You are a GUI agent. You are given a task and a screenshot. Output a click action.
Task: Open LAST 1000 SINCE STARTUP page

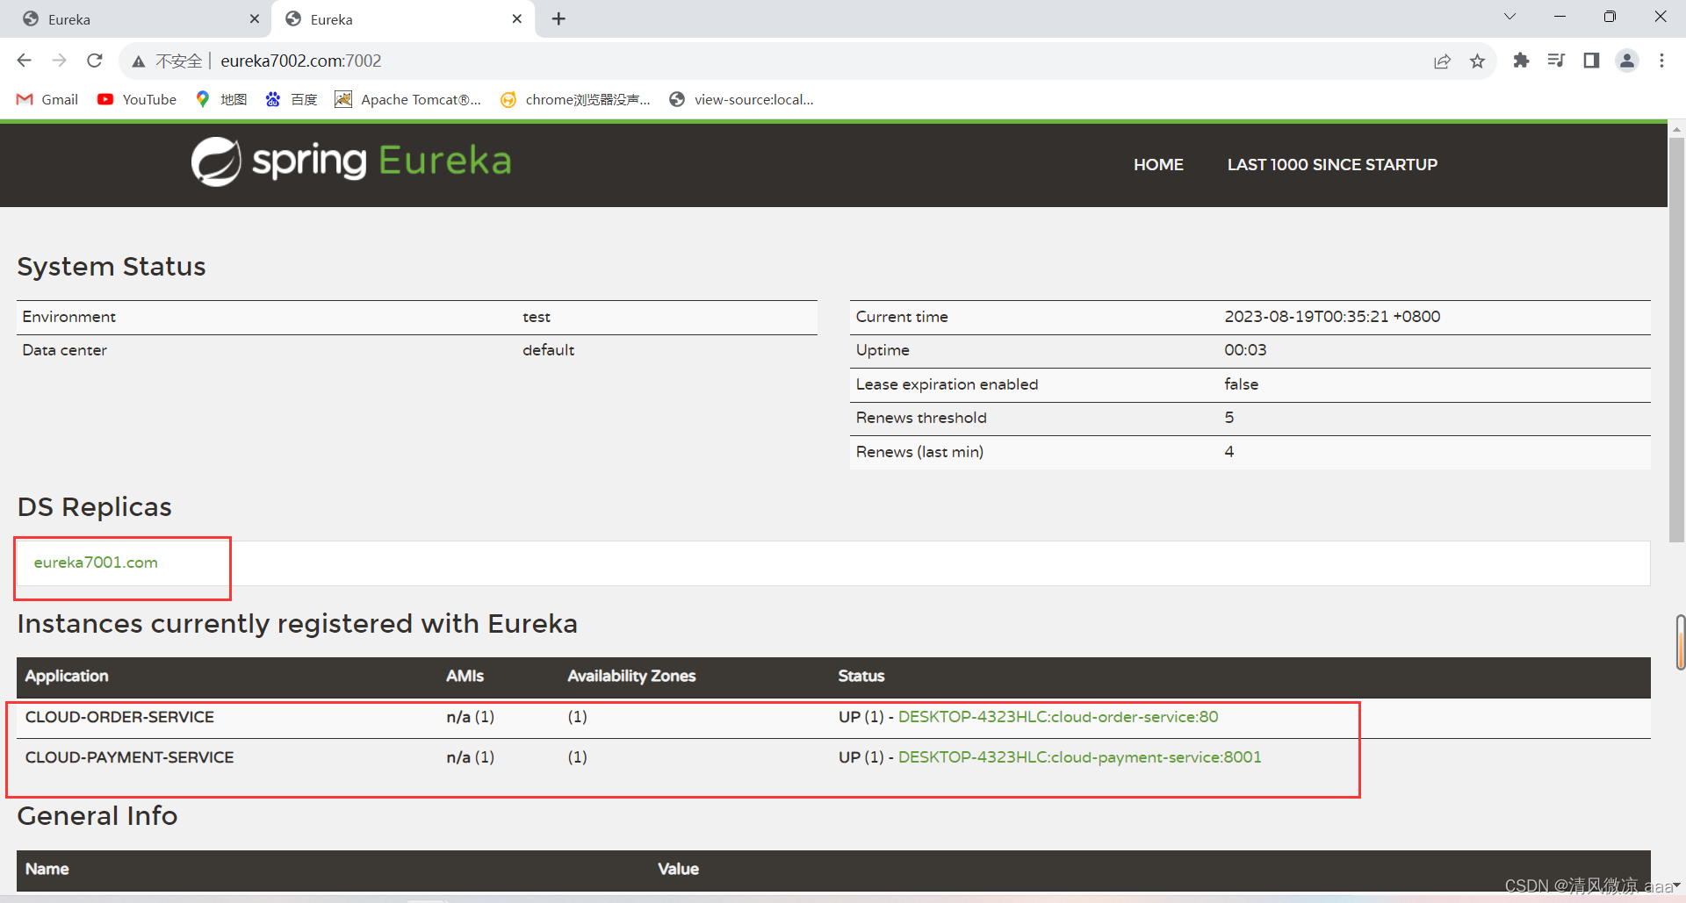tap(1332, 164)
